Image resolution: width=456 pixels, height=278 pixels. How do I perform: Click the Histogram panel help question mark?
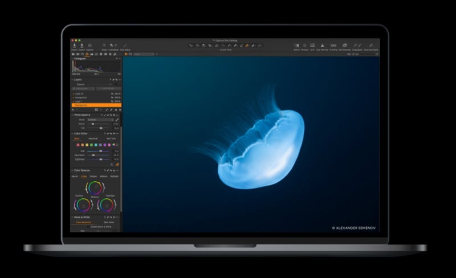[x=117, y=59]
